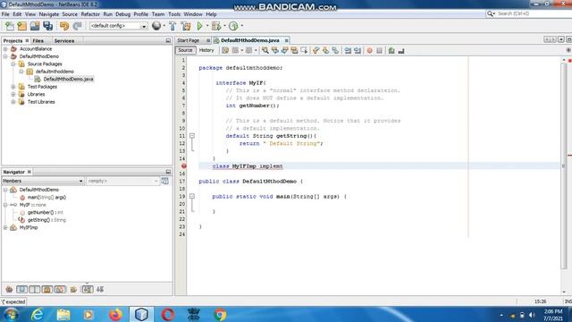
Task: Click the Previous Bookmark icon in editor toolbar
Action: [315, 50]
